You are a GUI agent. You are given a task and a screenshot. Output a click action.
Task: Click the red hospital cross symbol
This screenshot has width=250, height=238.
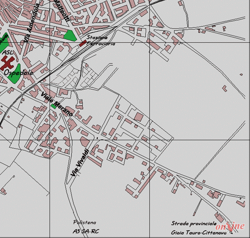click(7, 63)
